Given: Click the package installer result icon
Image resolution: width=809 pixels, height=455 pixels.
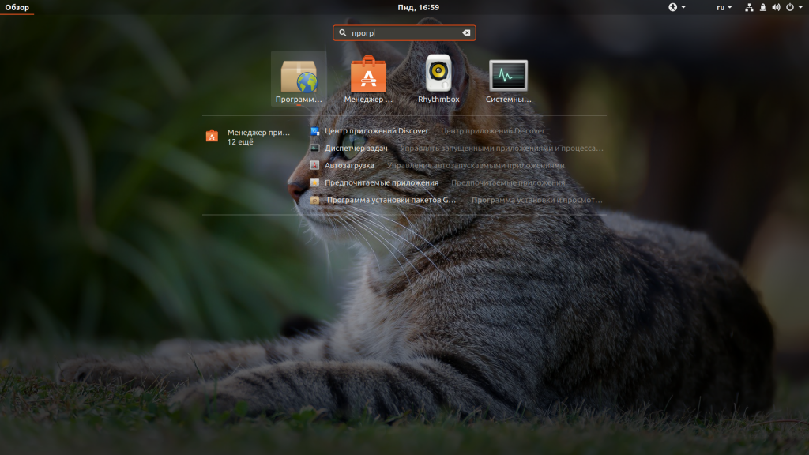Looking at the screenshot, I should point(314,200).
